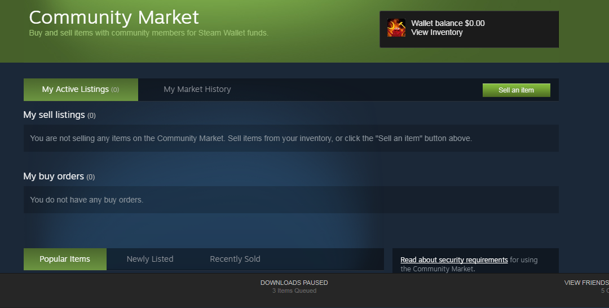
Task: Click the 'do not have any buy orders' box
Action: 291,200
